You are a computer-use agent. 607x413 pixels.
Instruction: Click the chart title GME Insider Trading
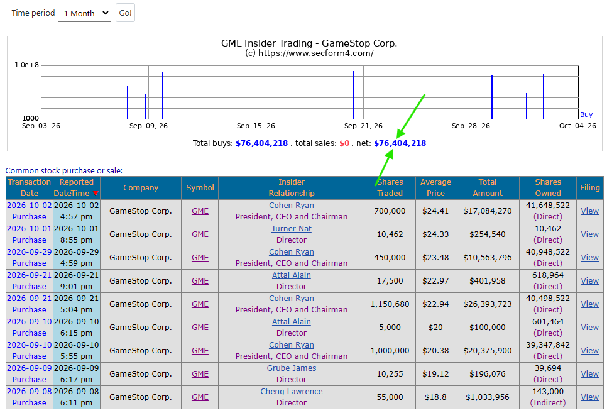(x=309, y=43)
